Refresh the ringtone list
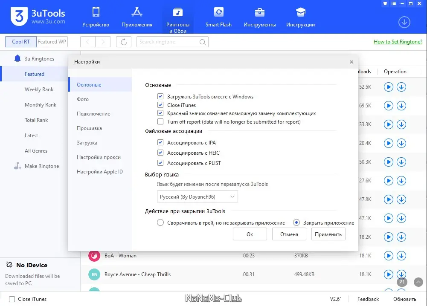This screenshot has height=306, width=427. click(x=124, y=42)
